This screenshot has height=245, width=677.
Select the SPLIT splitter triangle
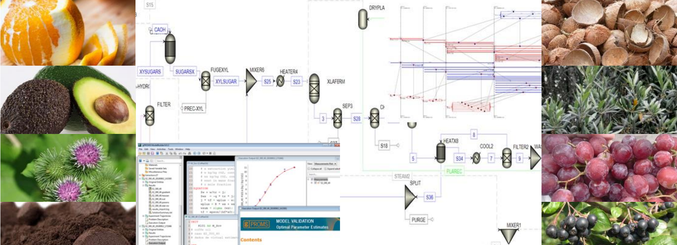pos(410,197)
